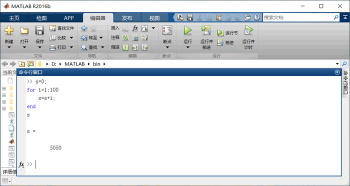Click the D: segment in the folder path
The image size is (350, 186).
(x=54, y=64)
